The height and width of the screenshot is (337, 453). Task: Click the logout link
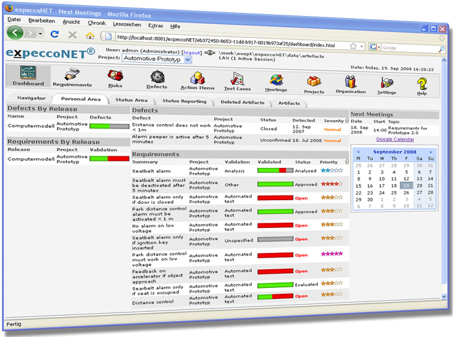[x=191, y=51]
